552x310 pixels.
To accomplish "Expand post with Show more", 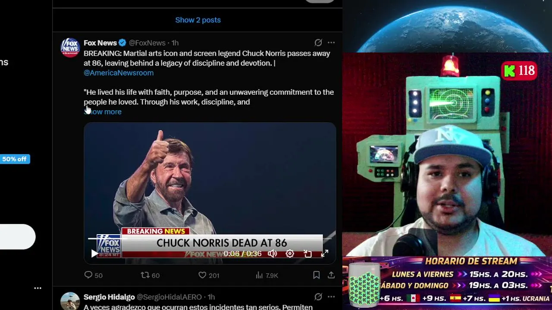I will tap(103, 112).
